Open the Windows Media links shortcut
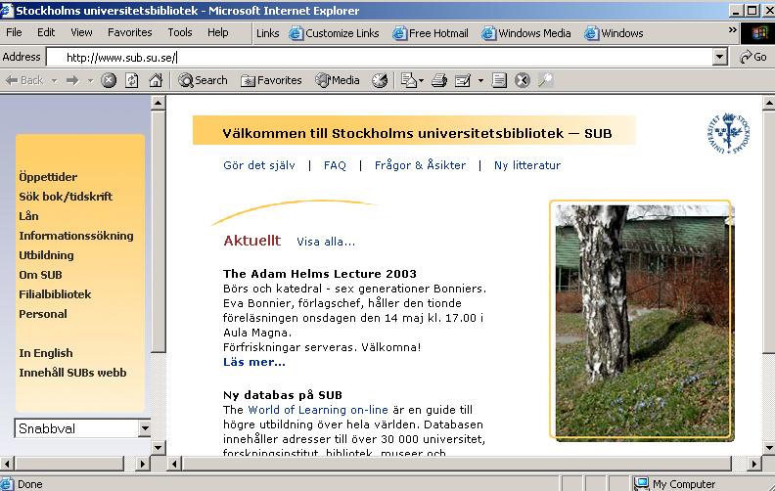775x491 pixels. coord(526,33)
